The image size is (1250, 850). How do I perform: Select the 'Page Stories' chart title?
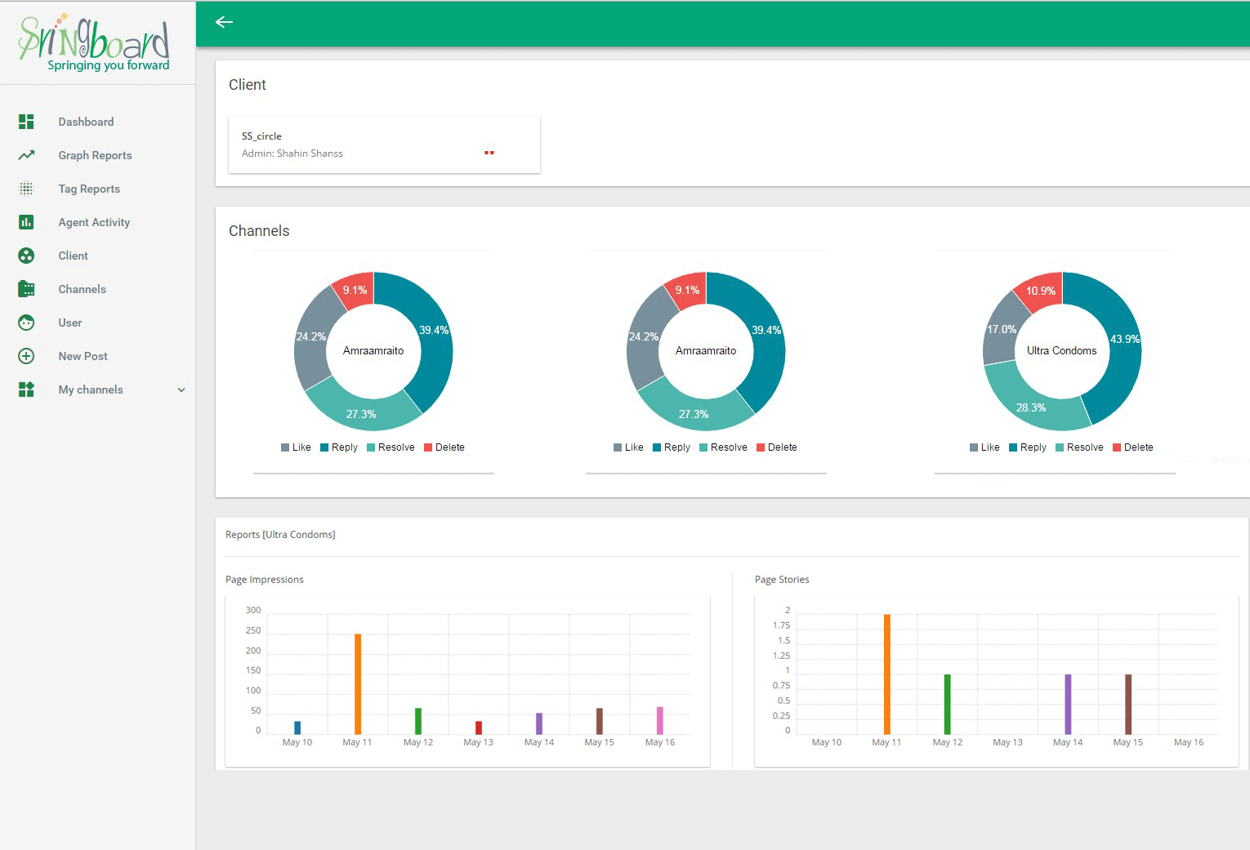[x=782, y=580]
